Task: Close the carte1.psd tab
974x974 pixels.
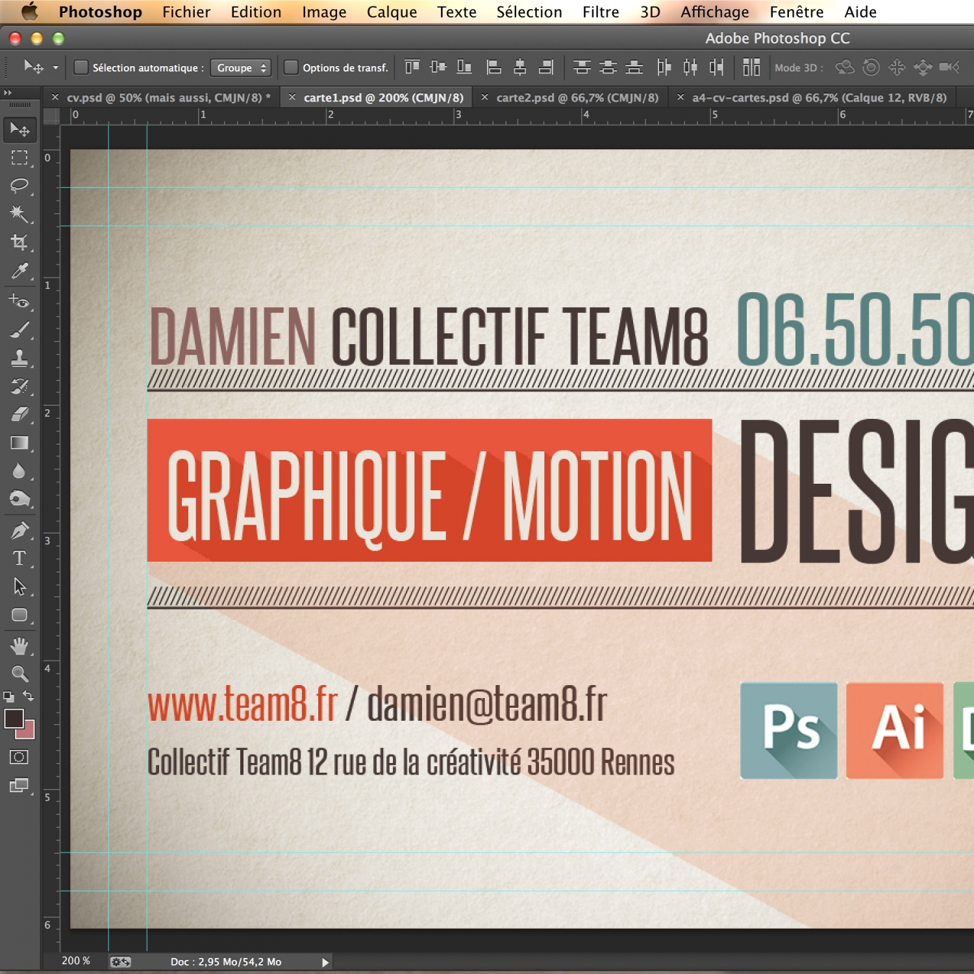Action: pyautogui.click(x=292, y=97)
